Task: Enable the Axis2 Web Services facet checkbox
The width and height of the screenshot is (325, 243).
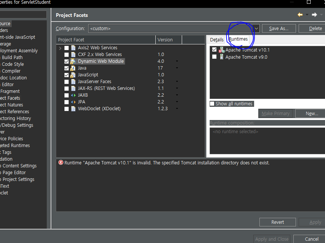Action: (66, 48)
